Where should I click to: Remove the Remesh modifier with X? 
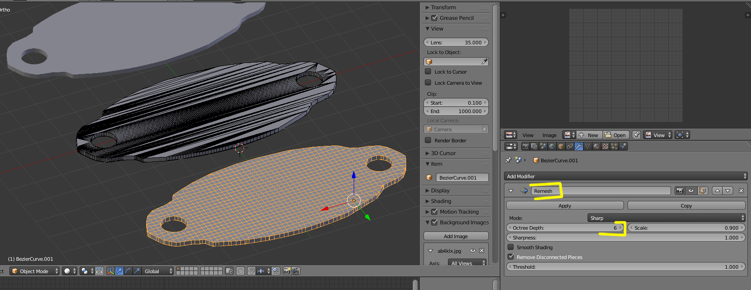tap(741, 191)
